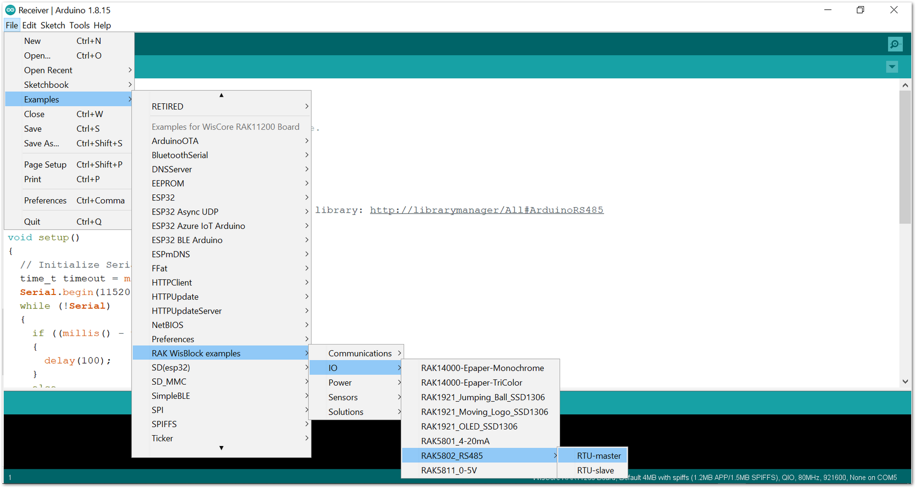Open RAK1921_OLED_SSD1306 example
Image resolution: width=916 pixels, height=488 pixels.
[x=480, y=427]
